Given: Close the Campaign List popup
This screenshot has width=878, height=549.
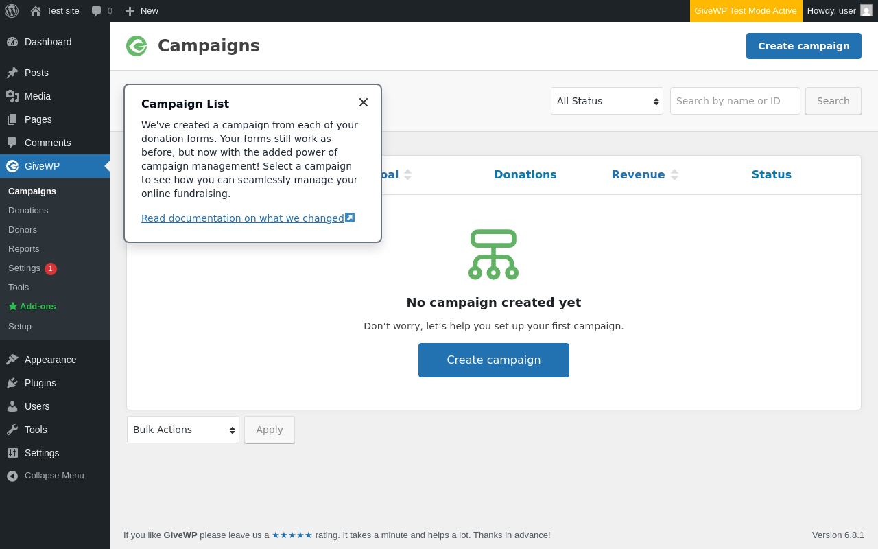Looking at the screenshot, I should coord(364,102).
